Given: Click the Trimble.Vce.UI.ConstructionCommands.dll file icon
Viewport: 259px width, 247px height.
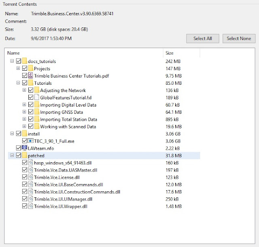Looking at the screenshot, I should [x=31, y=192].
